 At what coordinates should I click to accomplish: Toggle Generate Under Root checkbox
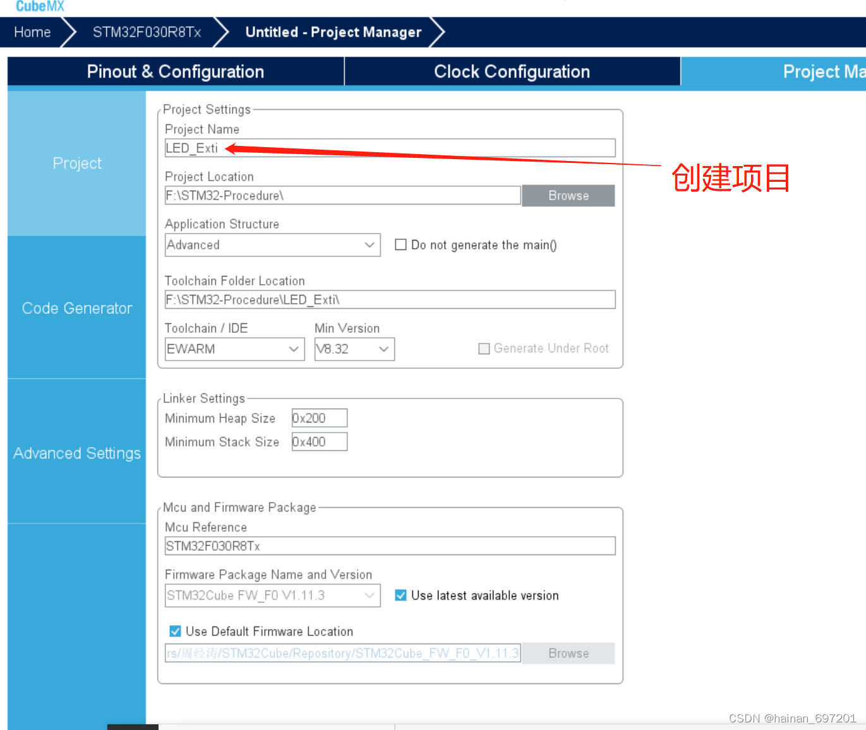(484, 349)
